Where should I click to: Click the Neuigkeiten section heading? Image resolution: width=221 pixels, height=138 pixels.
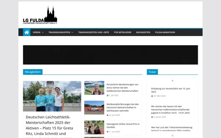(33, 72)
